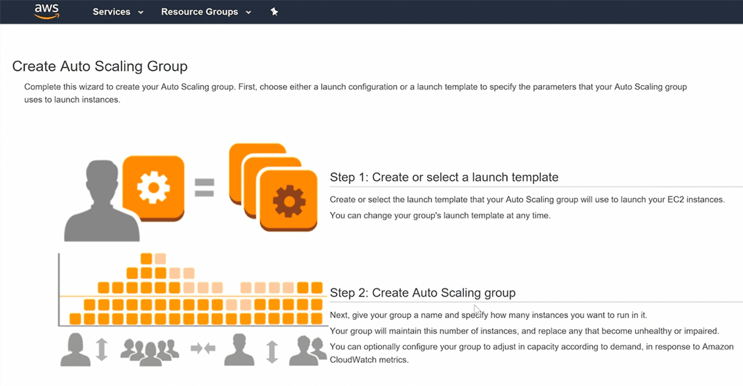Click the inward-pointing horizontal arrows icon
The width and height of the screenshot is (743, 386).
click(202, 348)
